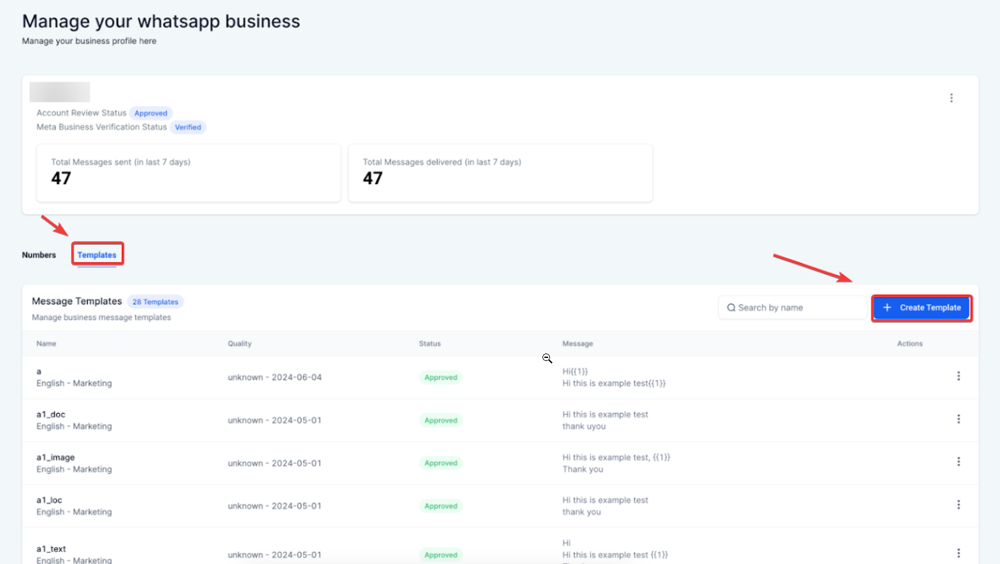Click the Message Templates heading

click(77, 301)
